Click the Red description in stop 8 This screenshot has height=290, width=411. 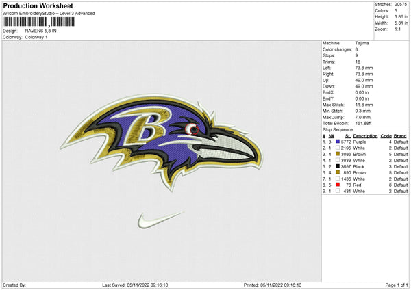coord(357,185)
